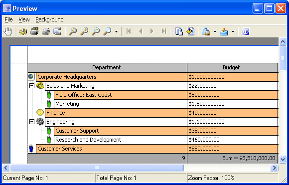Select the plain magnifier tool

point(73,31)
